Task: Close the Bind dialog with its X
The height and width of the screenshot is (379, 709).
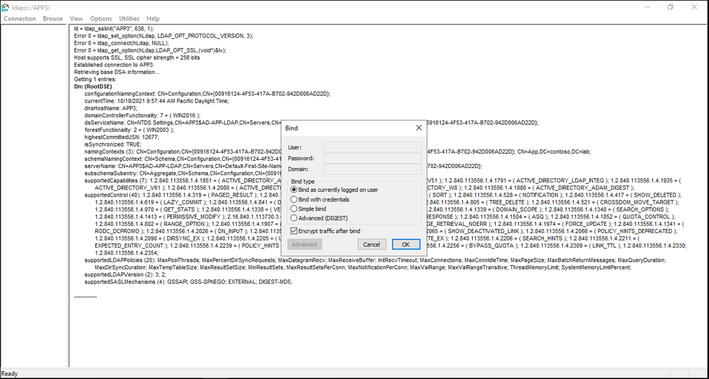Action: click(418, 128)
